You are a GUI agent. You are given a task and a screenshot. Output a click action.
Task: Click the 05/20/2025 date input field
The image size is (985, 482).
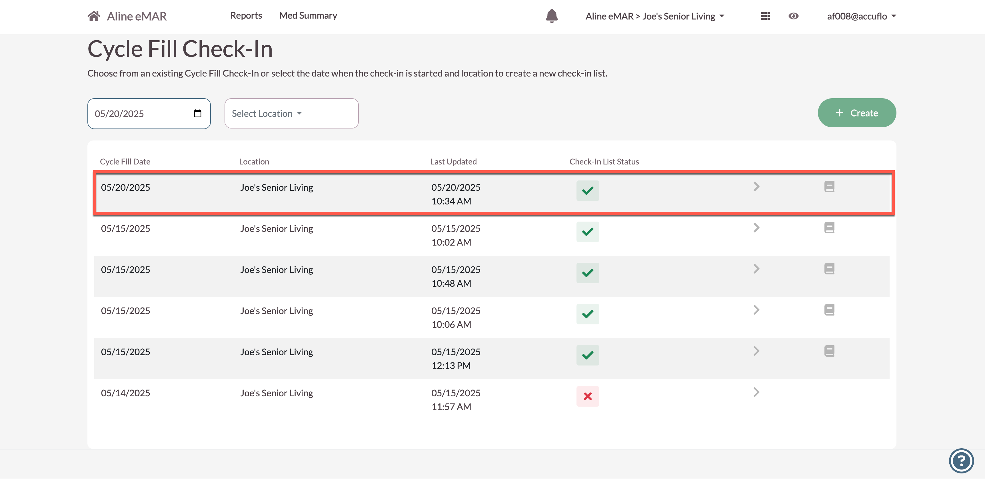pyautogui.click(x=141, y=114)
